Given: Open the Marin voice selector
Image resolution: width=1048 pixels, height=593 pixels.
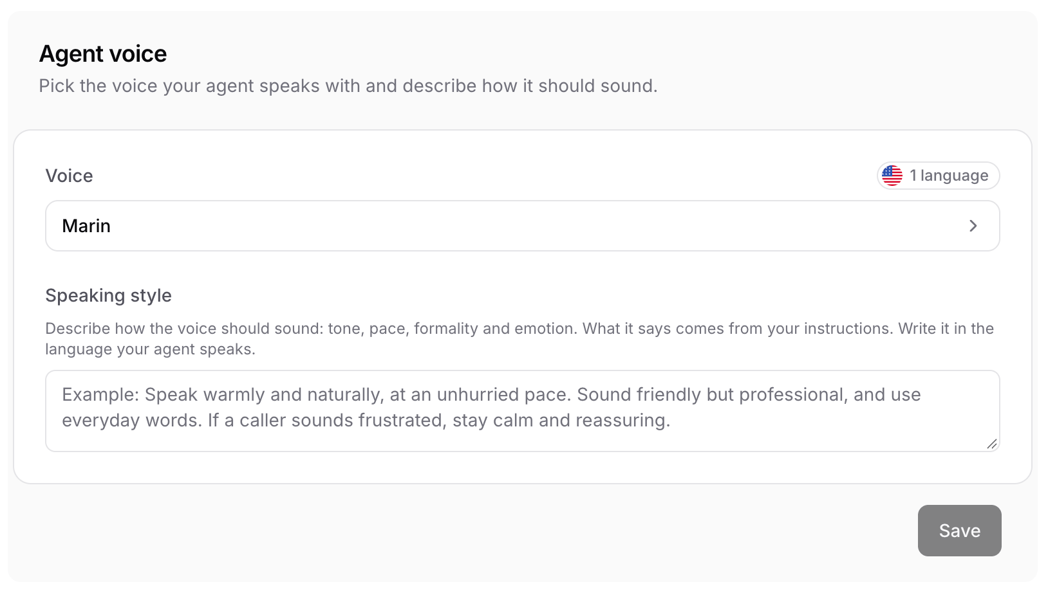Looking at the screenshot, I should click(x=522, y=226).
